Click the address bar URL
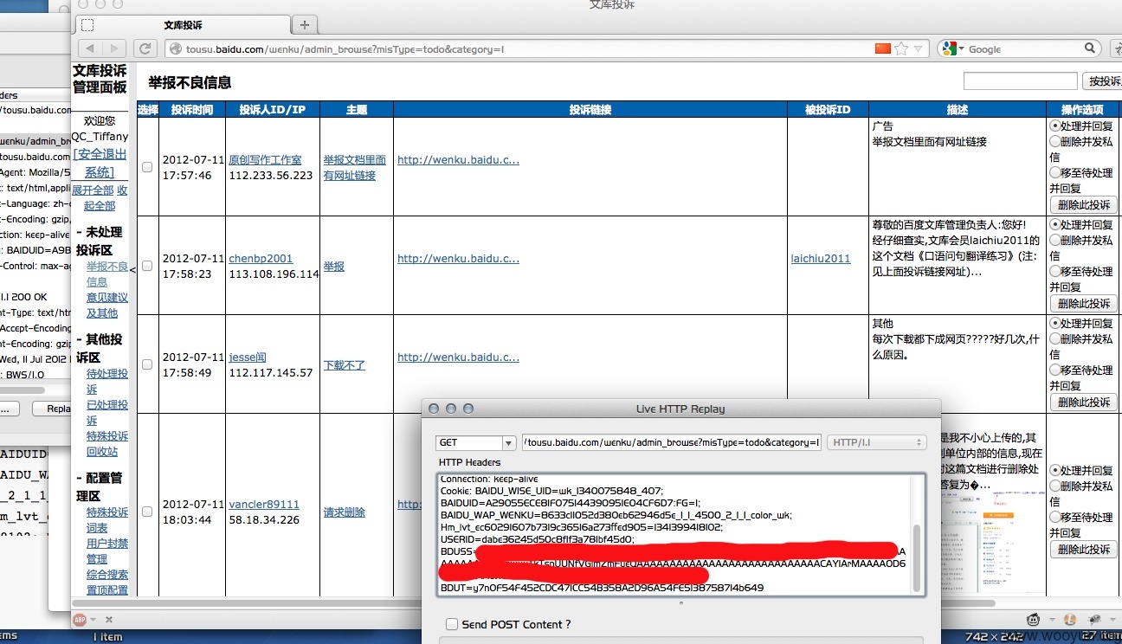 click(x=345, y=49)
